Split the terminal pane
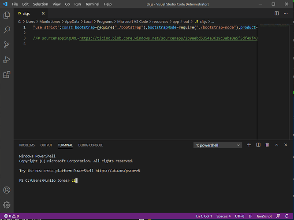 [258, 145]
